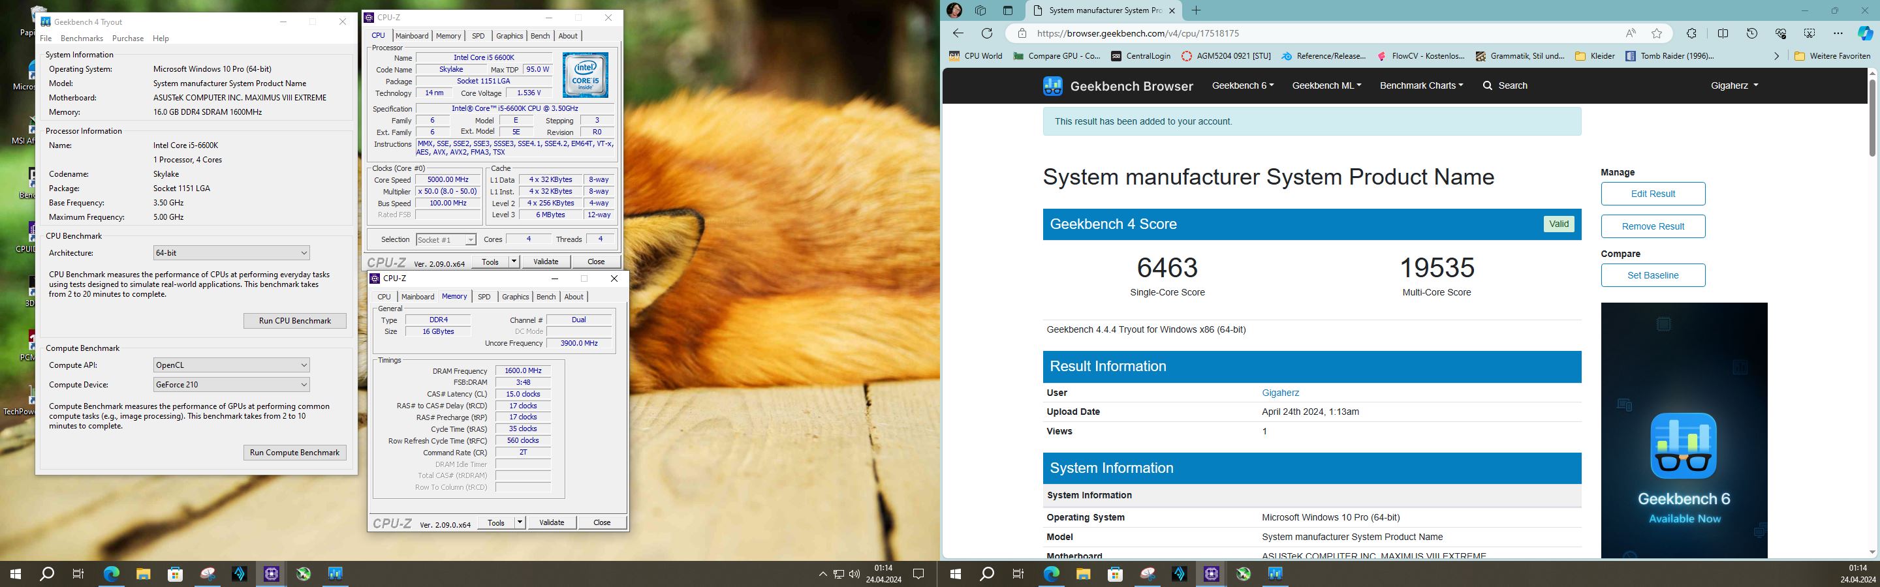Open the Help menu in Geekbench 4
This screenshot has width=1880, height=587.
click(161, 38)
